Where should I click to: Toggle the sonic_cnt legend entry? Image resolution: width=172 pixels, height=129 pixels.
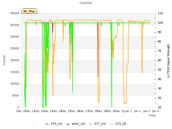coord(76,124)
